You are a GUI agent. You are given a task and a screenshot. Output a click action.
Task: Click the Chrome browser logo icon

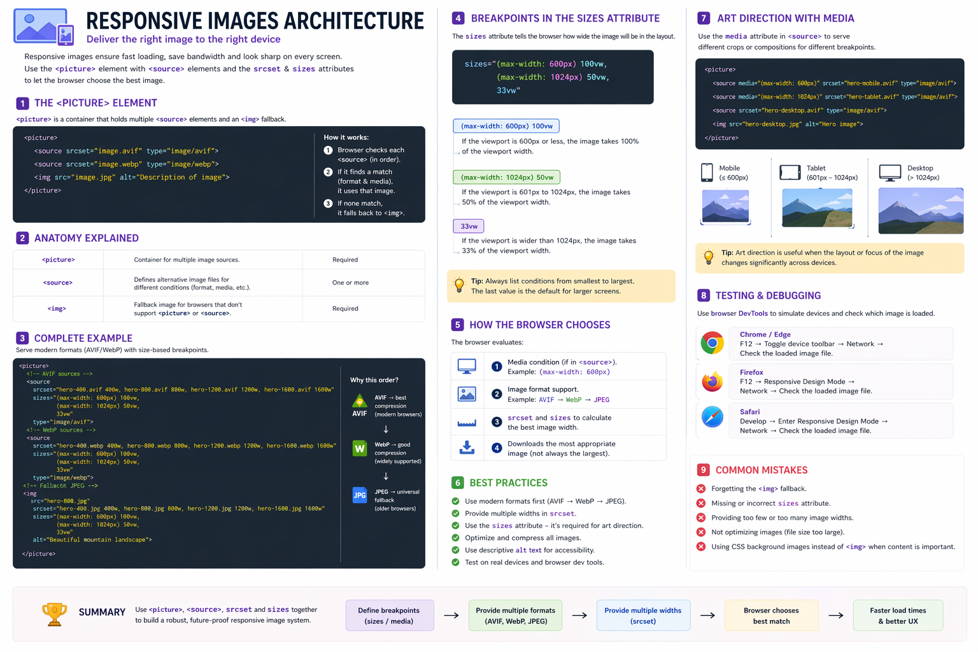(x=712, y=343)
